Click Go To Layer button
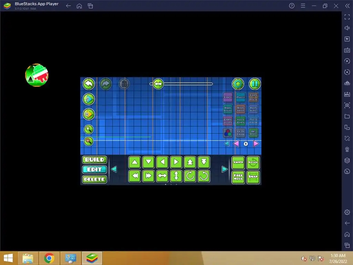This screenshot has height=265, width=353. [241, 133]
